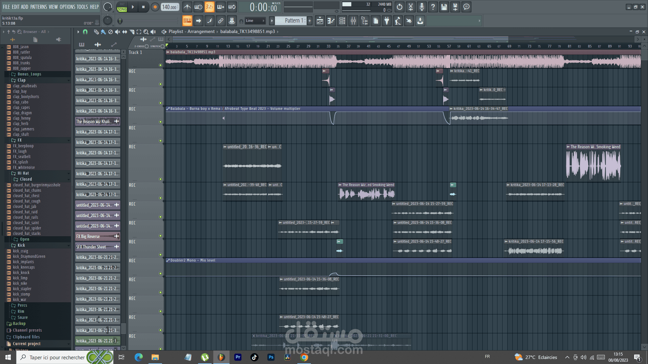Open the Line snap dropdown
The image size is (648, 364).
click(x=254, y=21)
